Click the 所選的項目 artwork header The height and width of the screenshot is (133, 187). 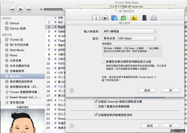pyautogui.click(x=23, y=107)
